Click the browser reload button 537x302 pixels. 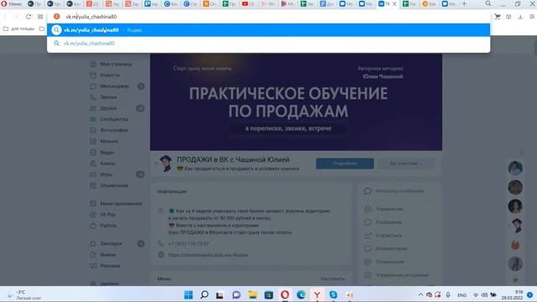[29, 17]
